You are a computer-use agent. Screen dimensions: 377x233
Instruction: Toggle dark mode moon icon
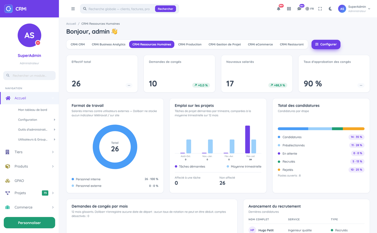point(331,9)
